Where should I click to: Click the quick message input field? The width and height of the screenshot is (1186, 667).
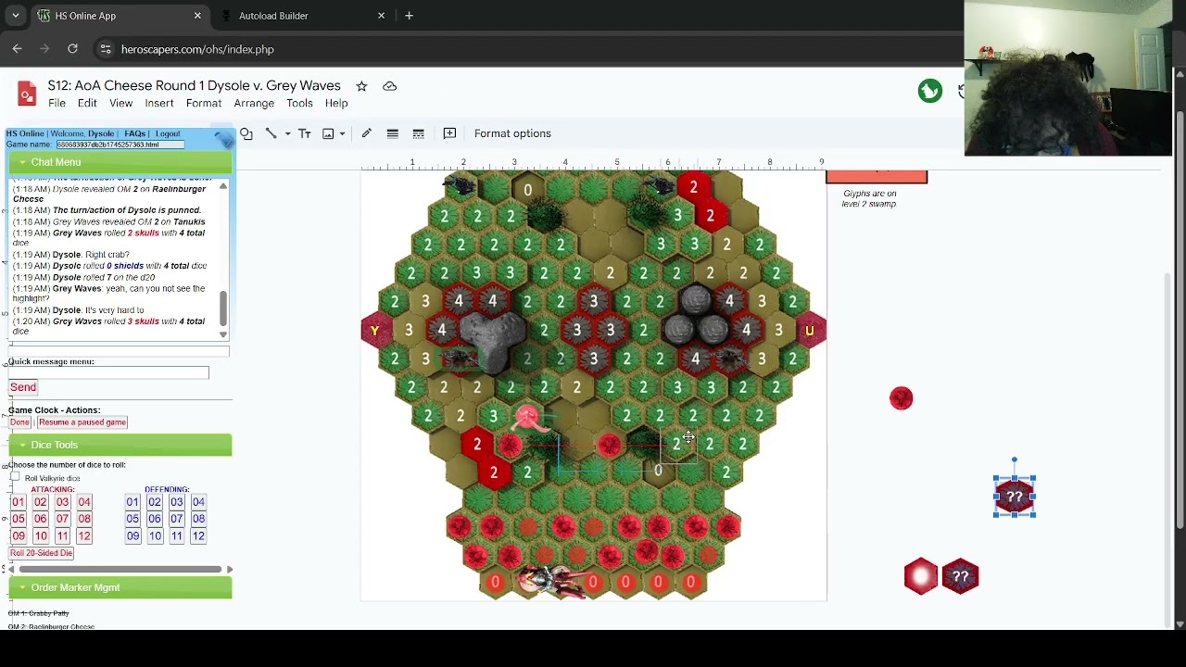[108, 372]
